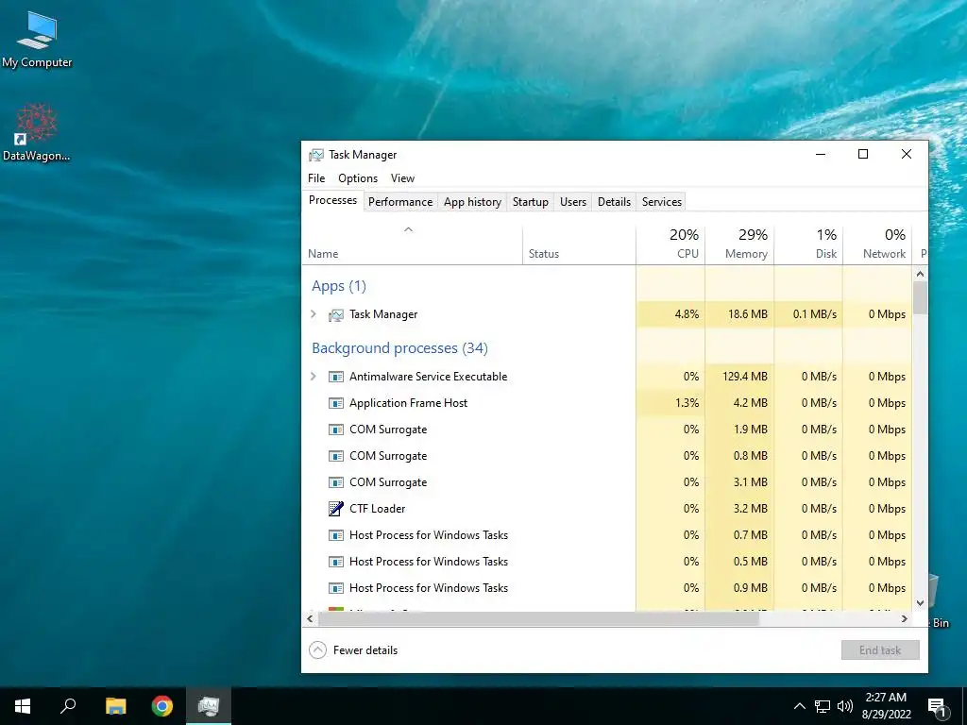The image size is (967, 725).
Task: Expand the Antimalware Service Executable entry
Action: 314,376
